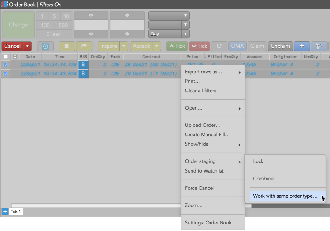Expand the red Cancel button dropdown arrow
Viewport: 330px width, 231px height.
tap(28, 46)
